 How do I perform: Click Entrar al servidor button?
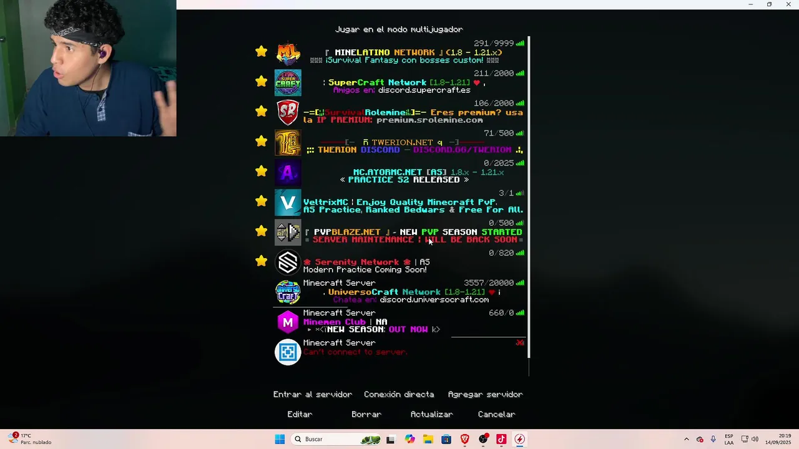click(x=313, y=394)
